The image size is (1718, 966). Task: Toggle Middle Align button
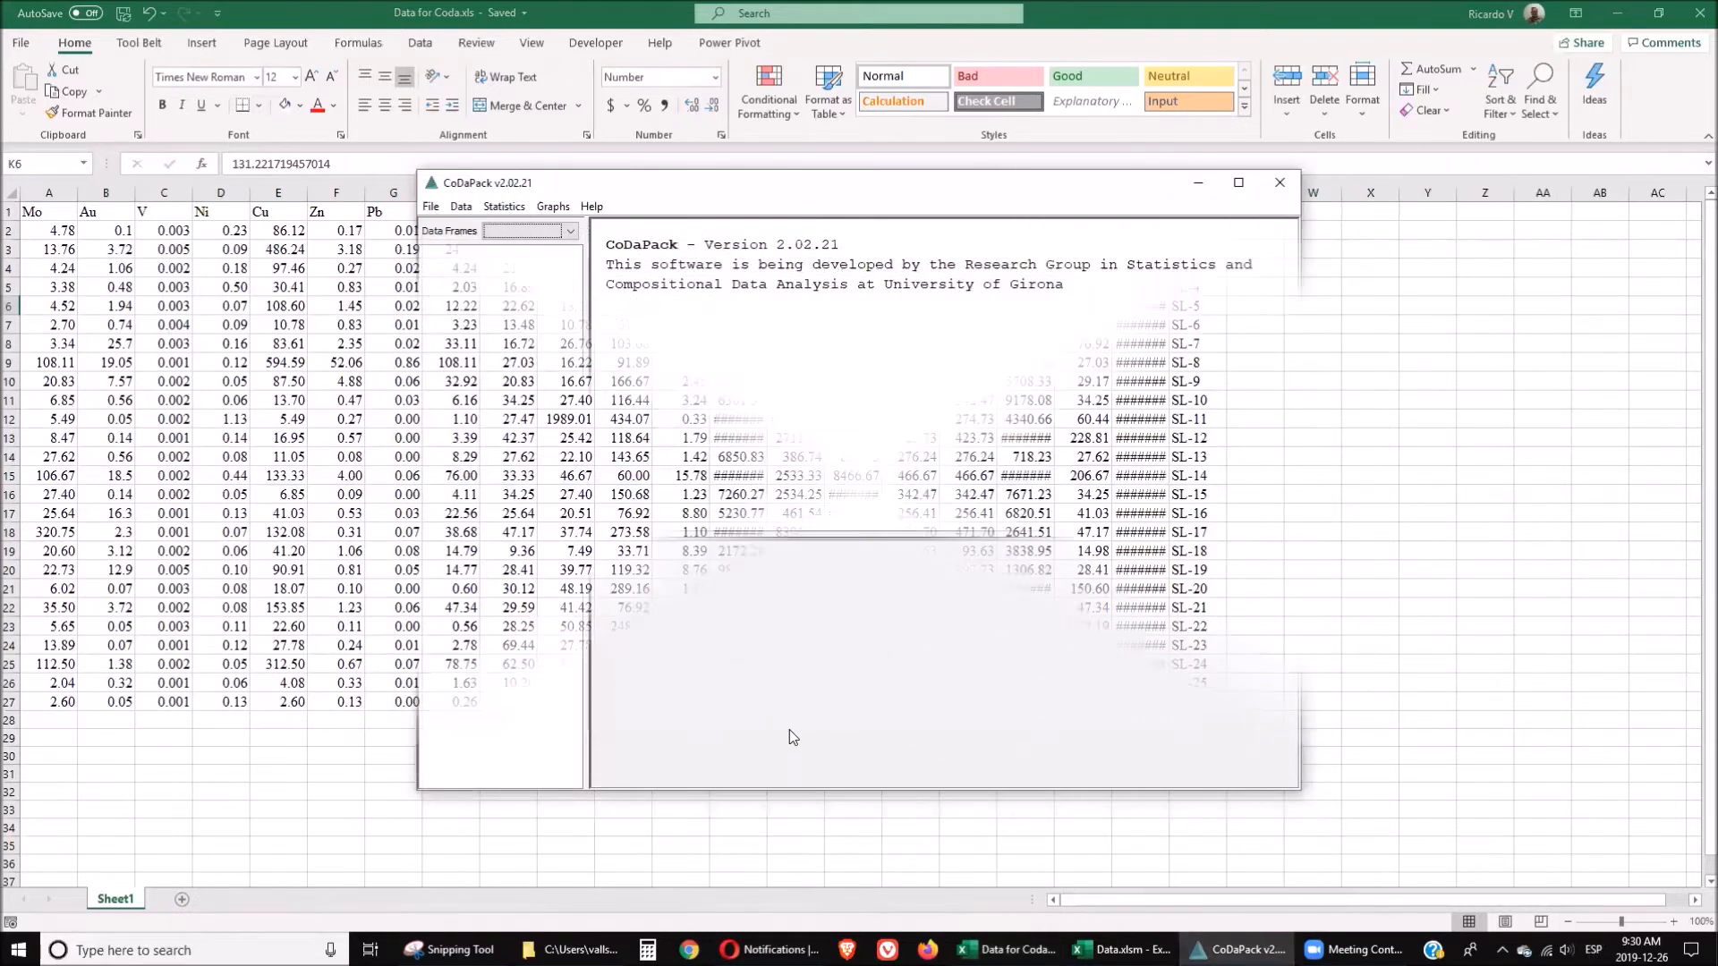point(385,77)
